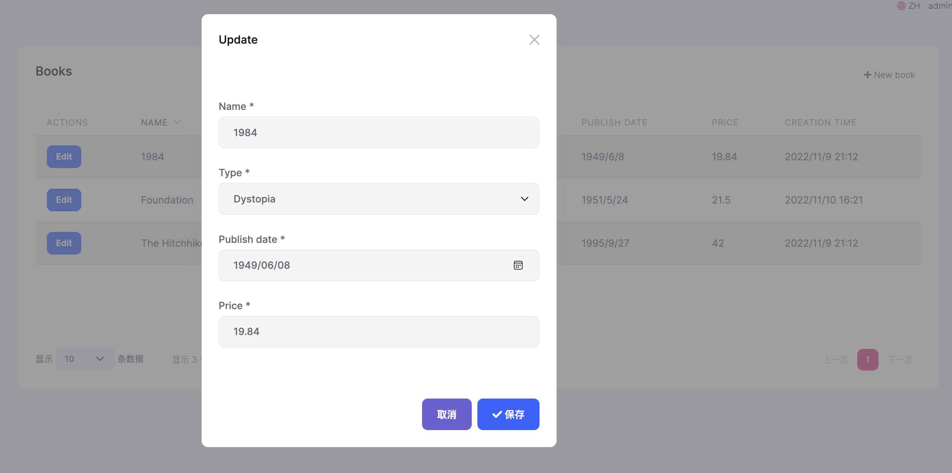This screenshot has height=473, width=952.
Task: Open the calendar picker for Publish date
Action: click(518, 265)
